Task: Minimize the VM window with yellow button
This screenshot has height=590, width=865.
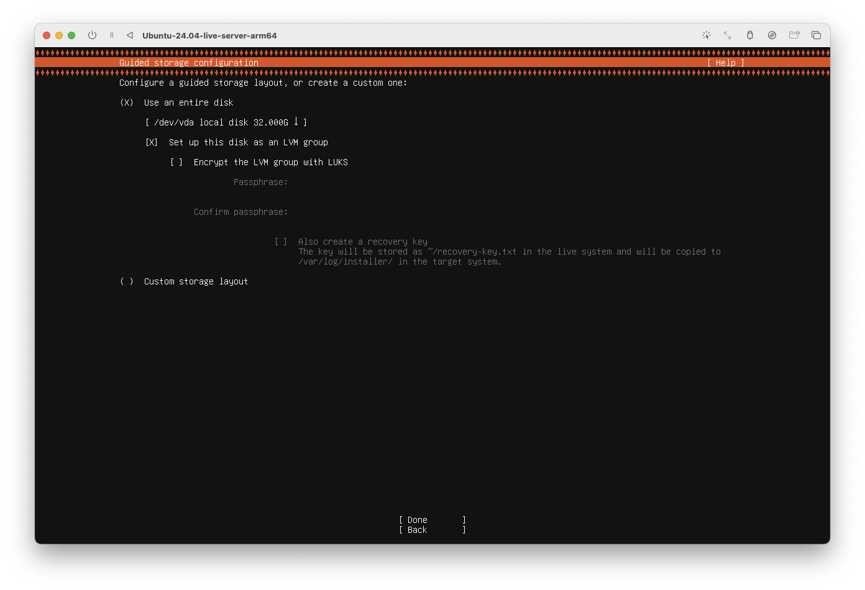Action: point(59,35)
